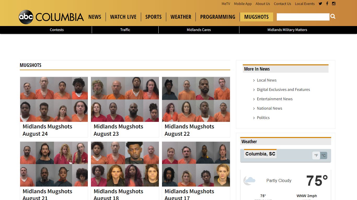Switch temperature to °F
This screenshot has height=200, width=357.
pyautogui.click(x=316, y=155)
